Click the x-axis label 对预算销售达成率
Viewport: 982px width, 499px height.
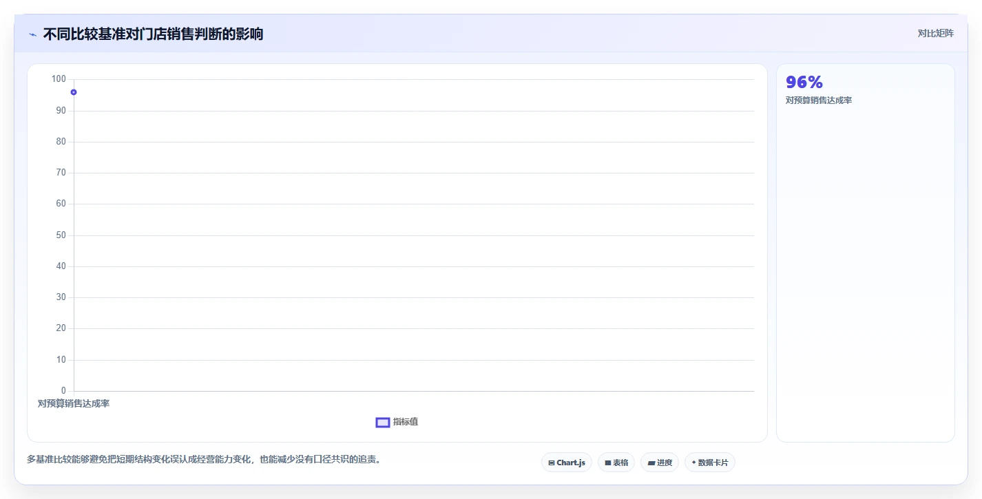[74, 403]
